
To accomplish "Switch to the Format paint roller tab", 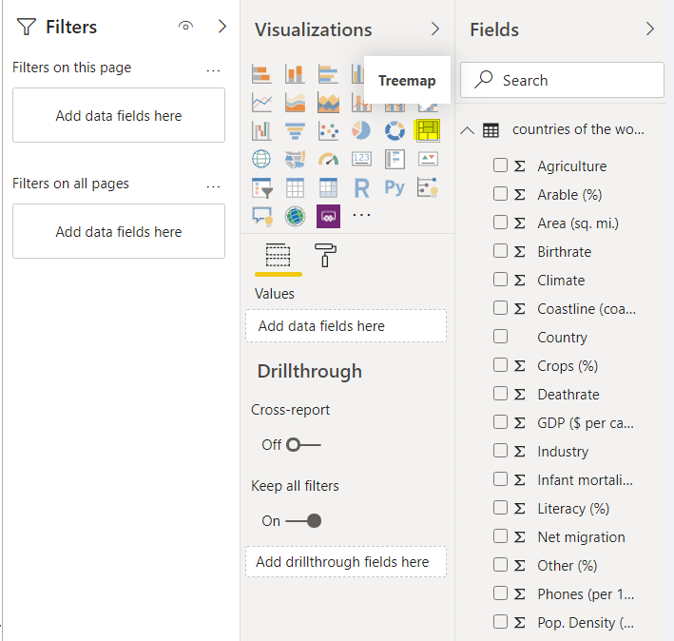I will click(x=325, y=255).
